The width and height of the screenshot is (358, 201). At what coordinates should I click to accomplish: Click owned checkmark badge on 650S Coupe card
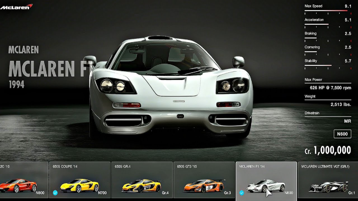point(55,193)
